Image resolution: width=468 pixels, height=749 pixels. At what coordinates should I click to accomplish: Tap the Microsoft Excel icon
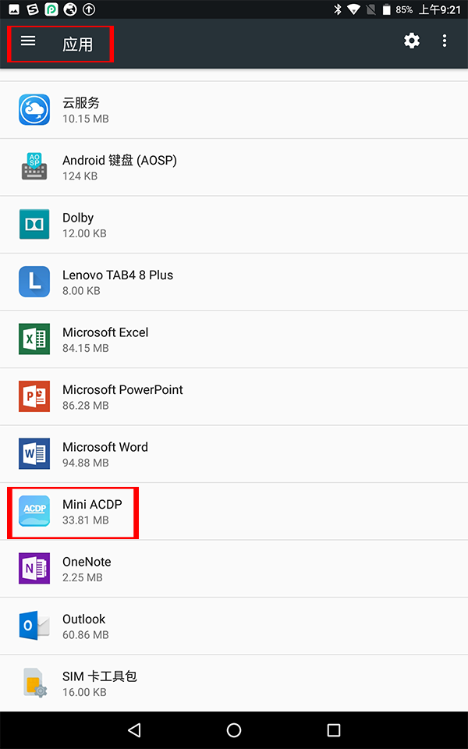(x=34, y=339)
